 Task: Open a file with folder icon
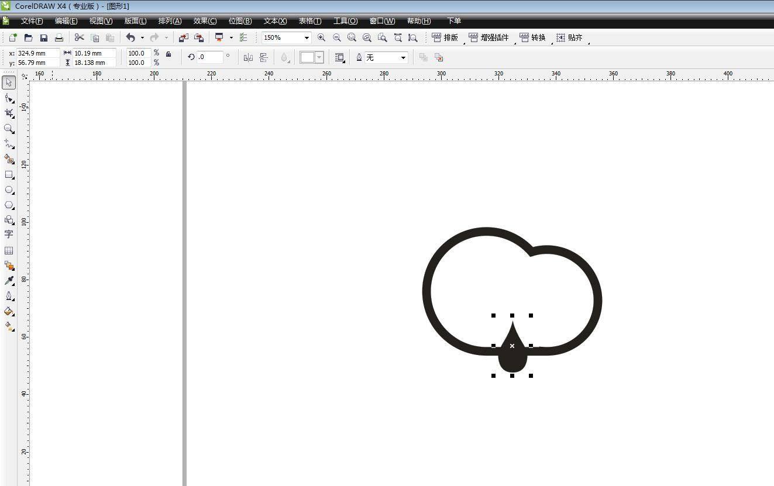click(28, 37)
